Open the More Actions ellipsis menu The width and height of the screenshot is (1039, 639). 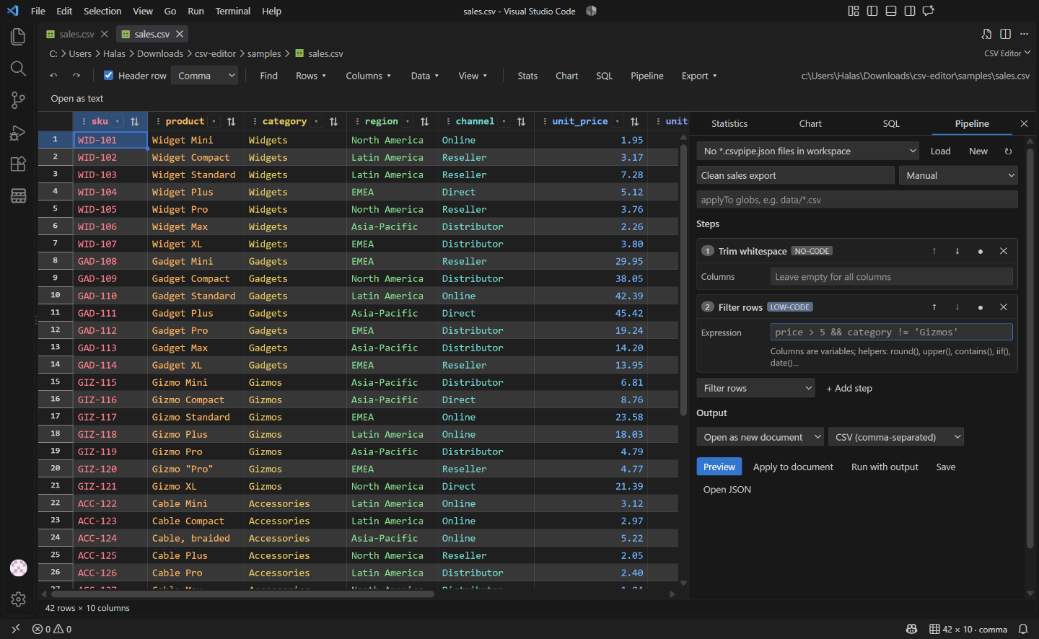[x=1024, y=34]
